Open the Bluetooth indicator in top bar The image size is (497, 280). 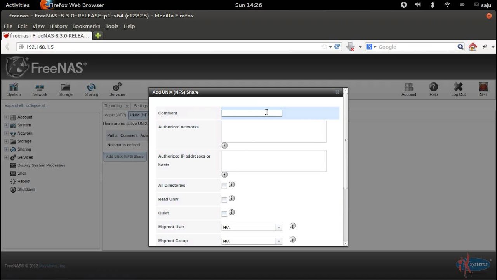point(433,5)
